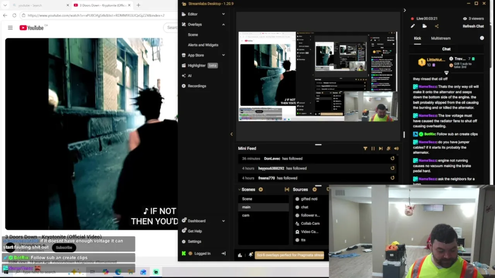This screenshot has height=278, width=495.
Task: Expand the App Store dropdown chevron
Action: 223,55
